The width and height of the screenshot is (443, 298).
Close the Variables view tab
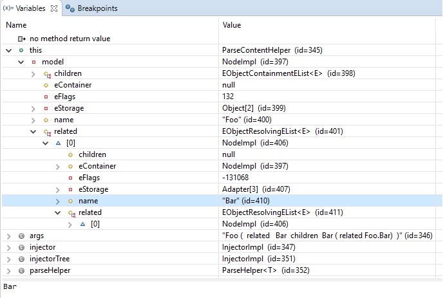coord(53,8)
